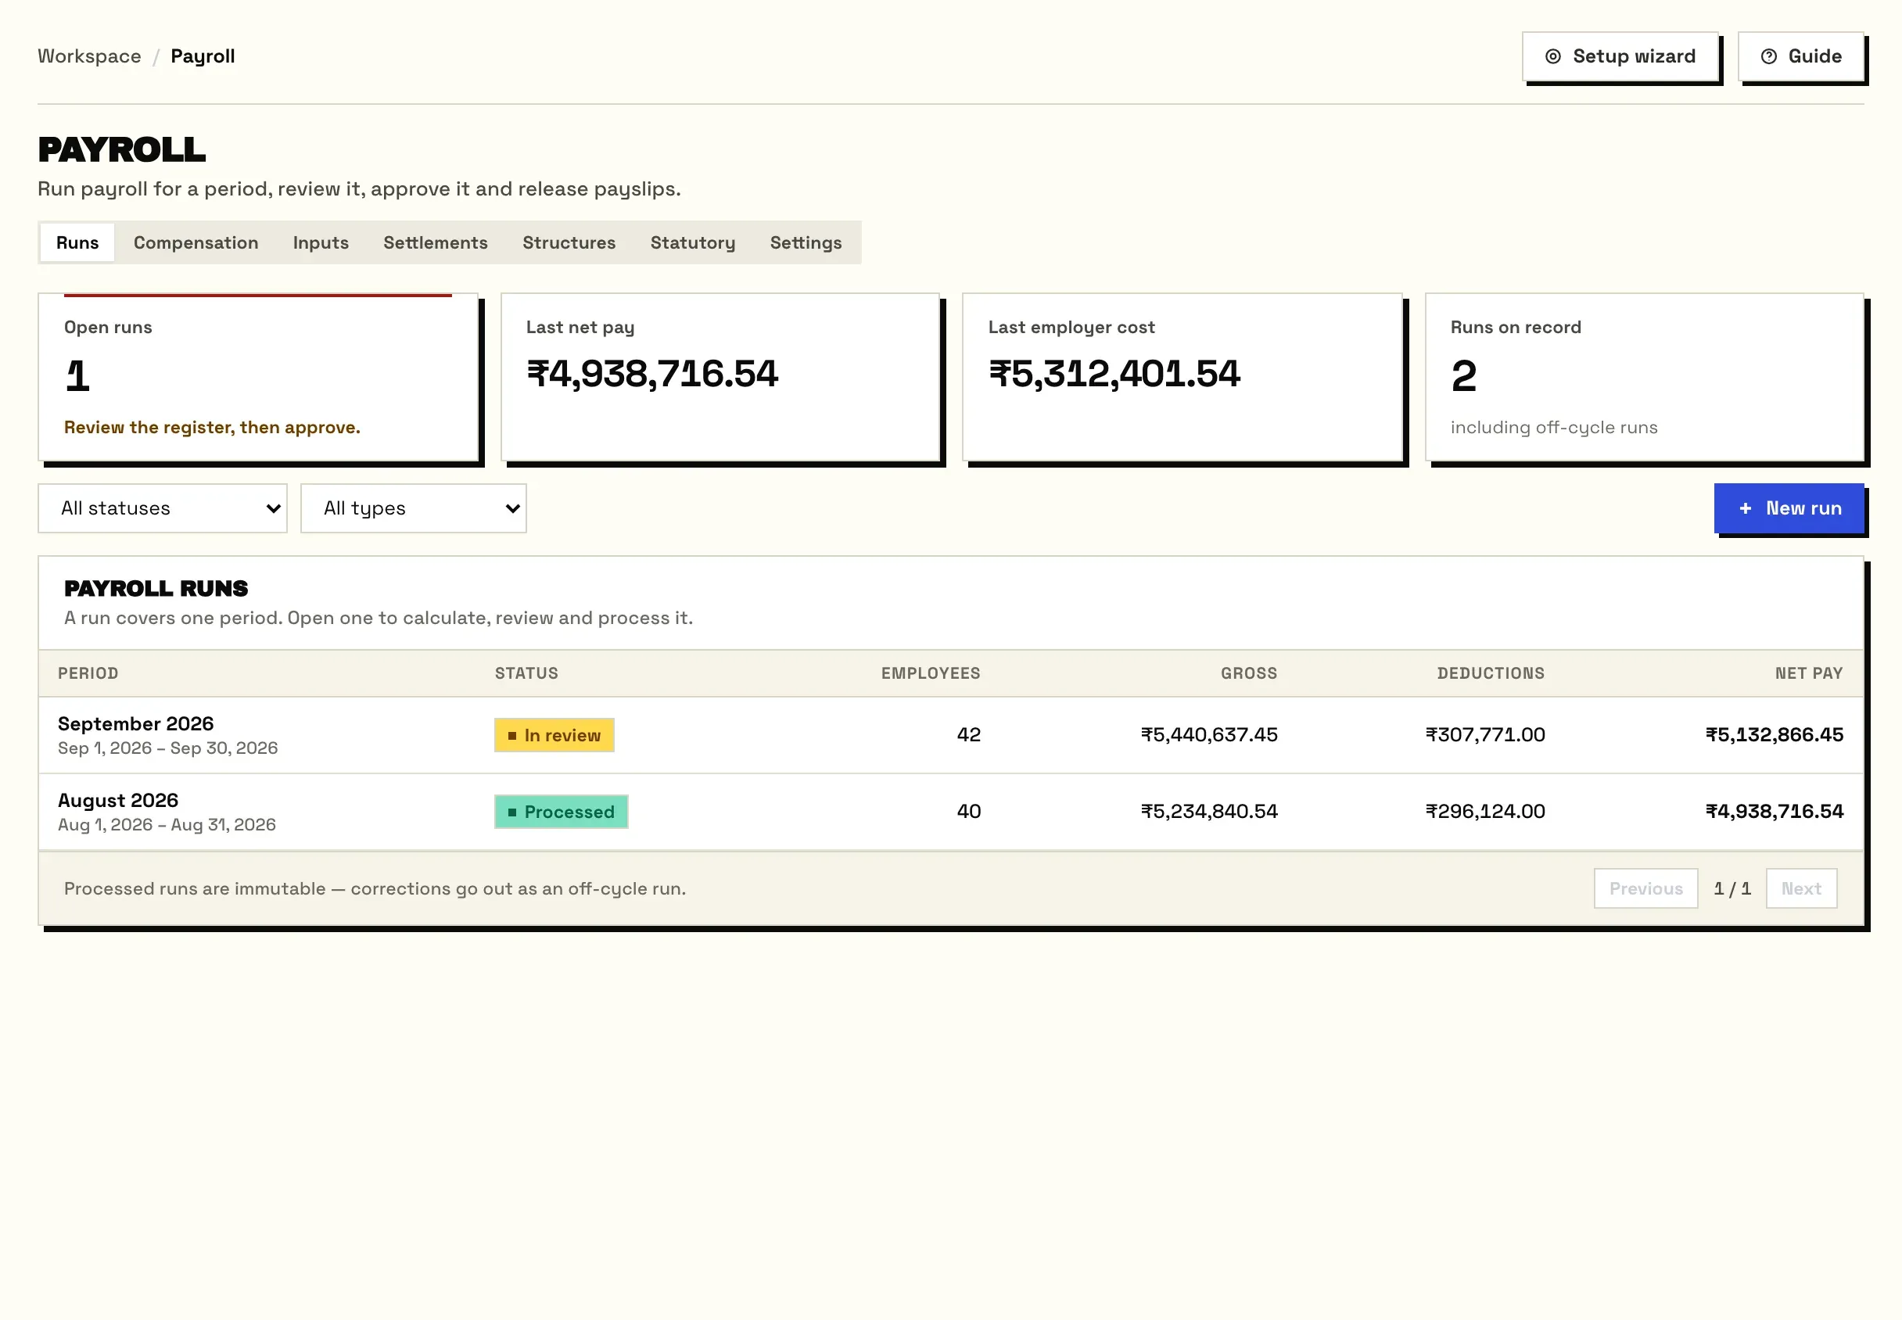Click the plus icon on New run

1745,508
